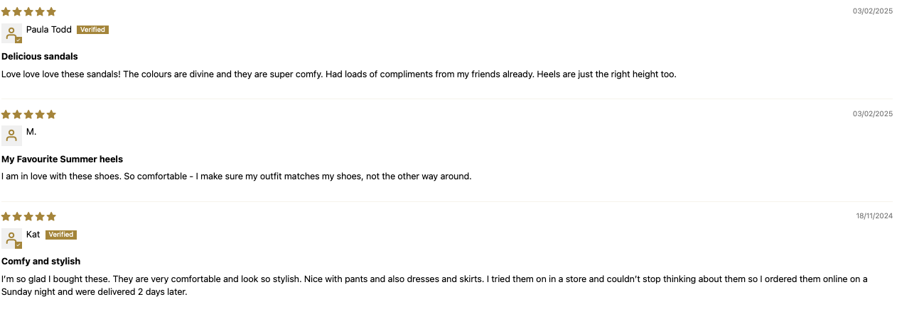The image size is (897, 314).
Task: Click the fifth star of Paula Todd's rating
Action: pos(51,12)
